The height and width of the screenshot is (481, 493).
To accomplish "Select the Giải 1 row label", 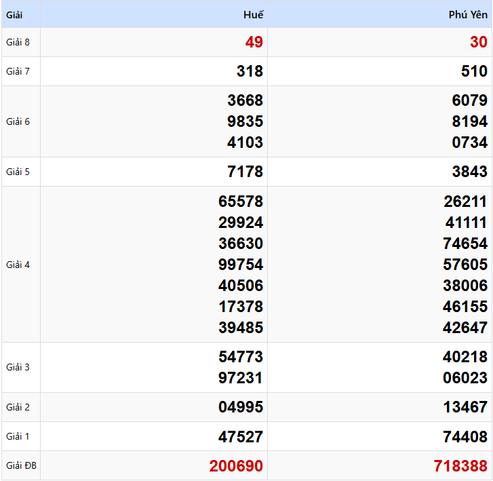I will [x=18, y=437].
